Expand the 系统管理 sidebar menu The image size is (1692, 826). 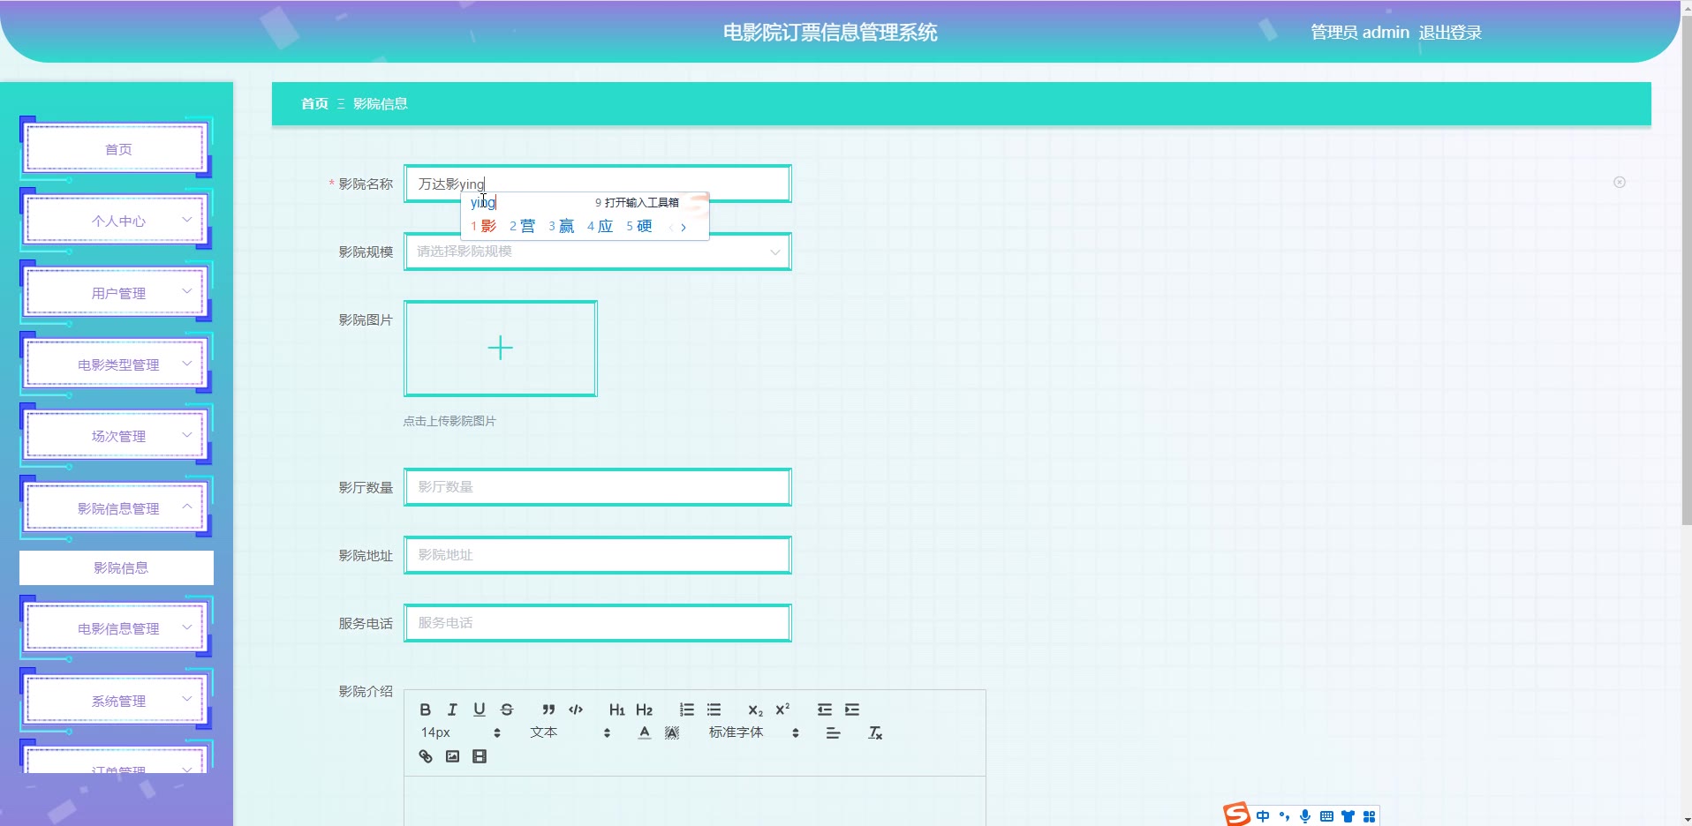pos(117,701)
